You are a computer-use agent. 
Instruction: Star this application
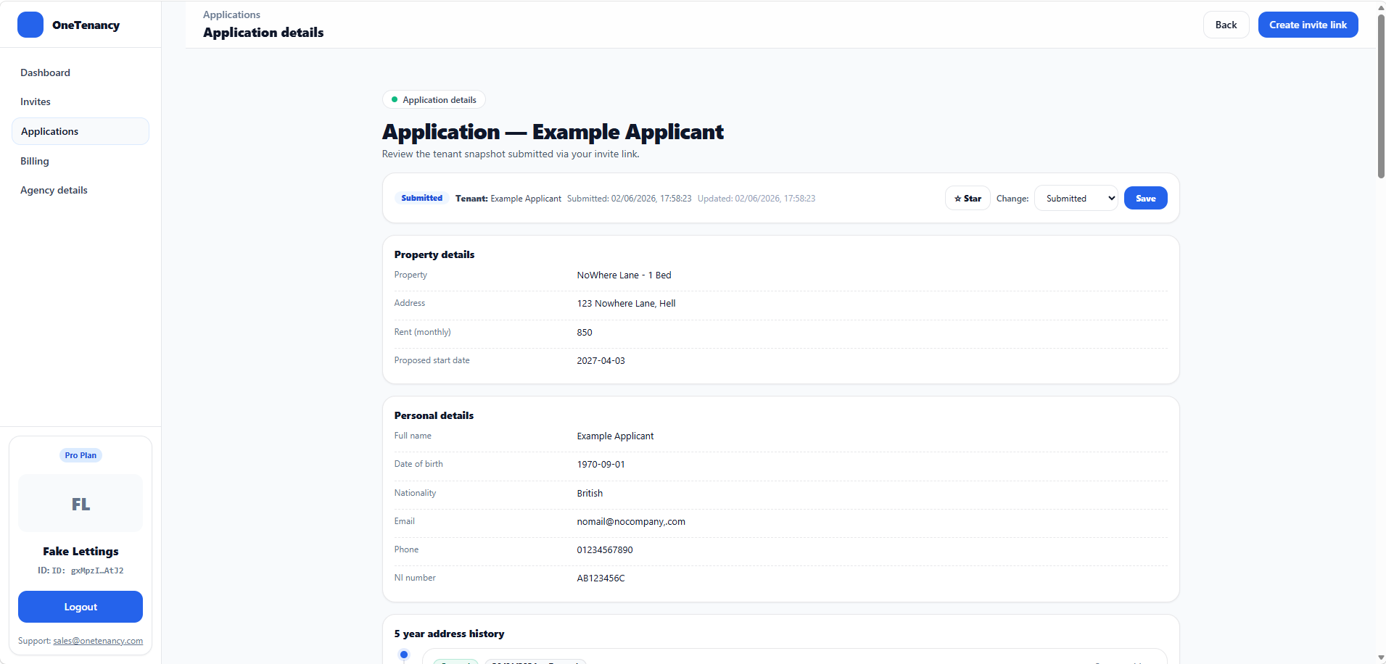[968, 198]
